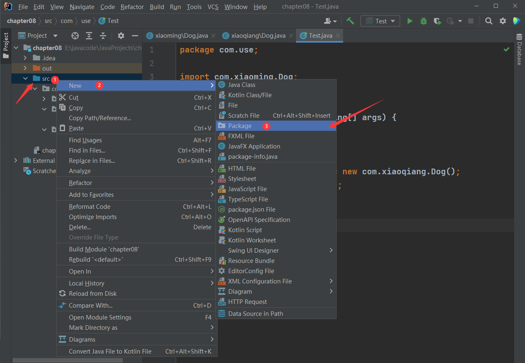Start debugging with the bug icon
The image size is (525, 363).
[x=424, y=21]
